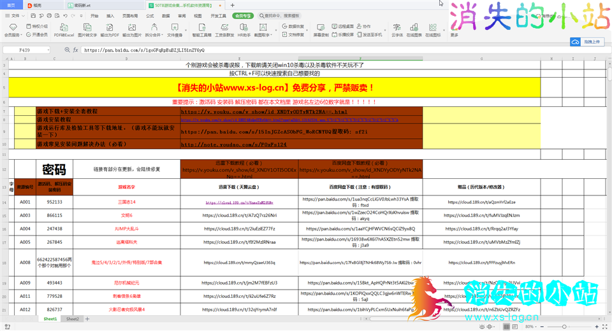Click the Save icon in quick access bar

(x=33, y=16)
